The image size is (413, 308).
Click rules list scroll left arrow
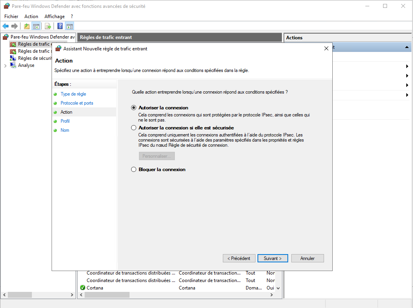[81, 295]
